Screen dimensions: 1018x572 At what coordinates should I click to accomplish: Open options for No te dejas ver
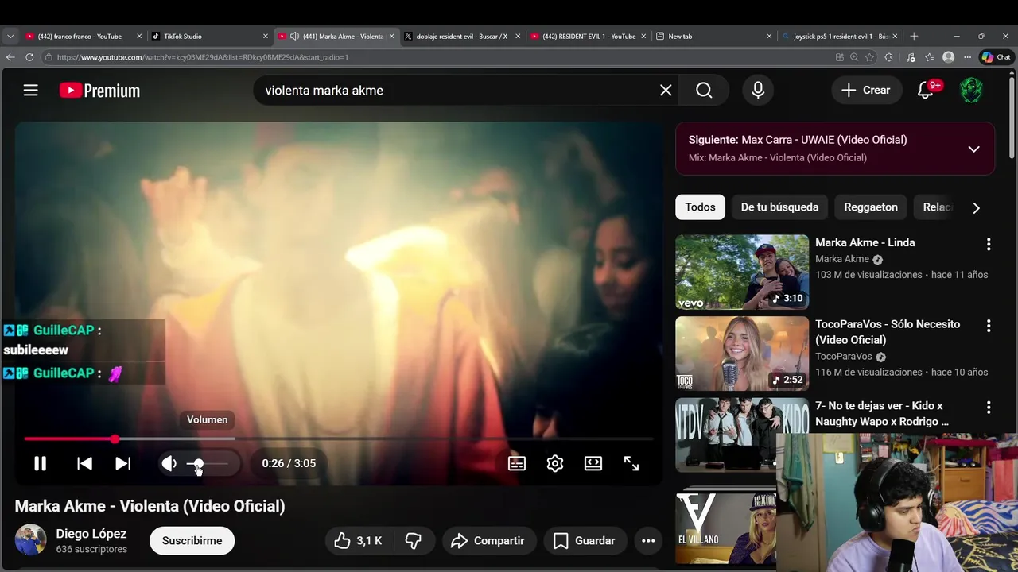point(989,407)
